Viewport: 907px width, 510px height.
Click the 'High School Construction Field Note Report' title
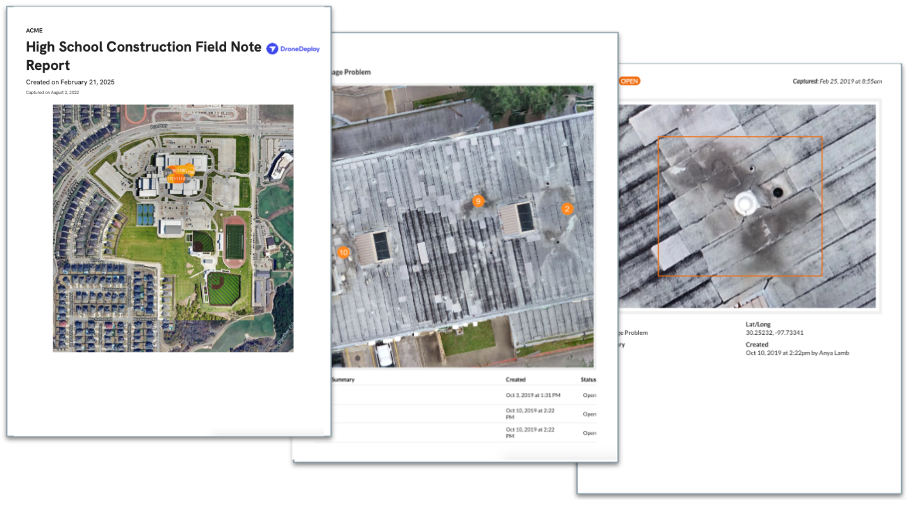(144, 56)
